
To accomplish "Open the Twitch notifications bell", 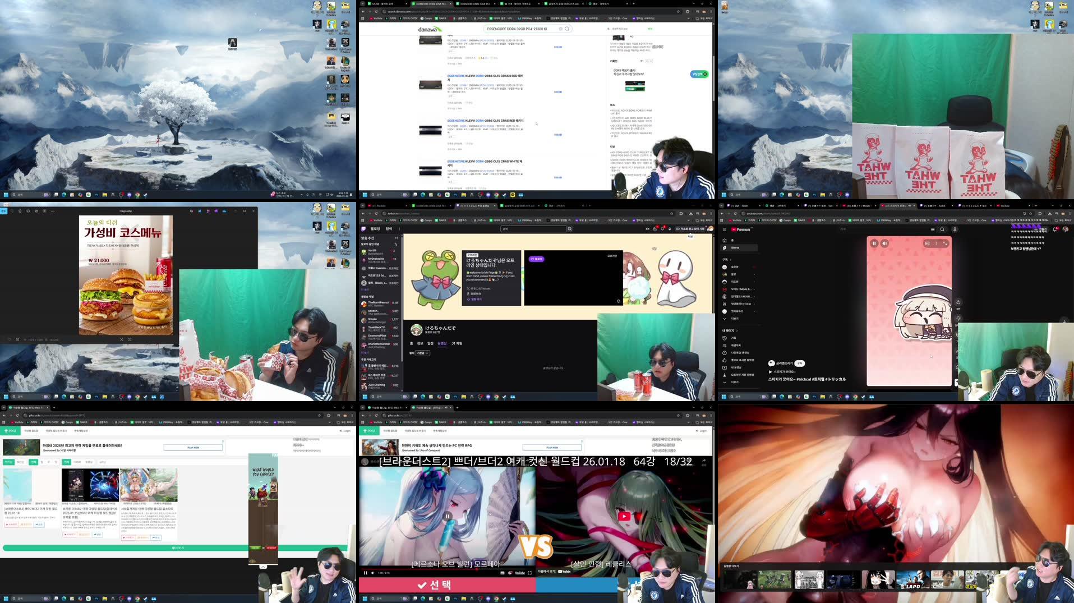I will tap(669, 228).
